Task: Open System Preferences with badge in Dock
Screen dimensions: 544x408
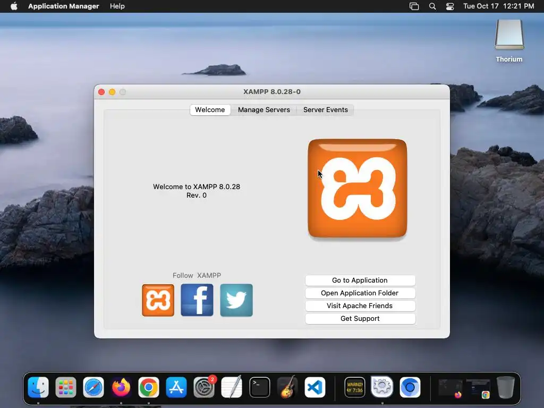Action: point(204,387)
